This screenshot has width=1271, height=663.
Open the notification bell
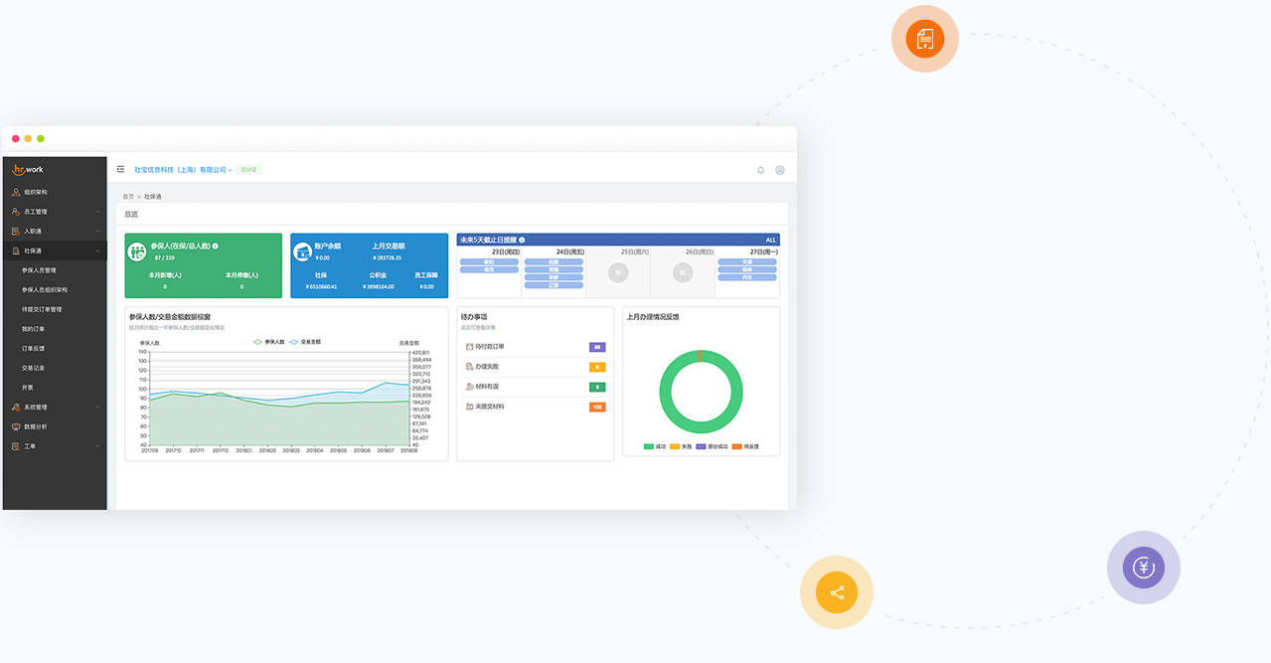761,170
